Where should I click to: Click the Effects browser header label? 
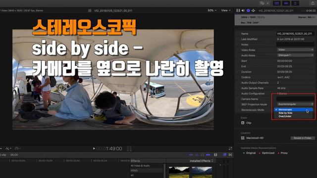click(x=135, y=161)
